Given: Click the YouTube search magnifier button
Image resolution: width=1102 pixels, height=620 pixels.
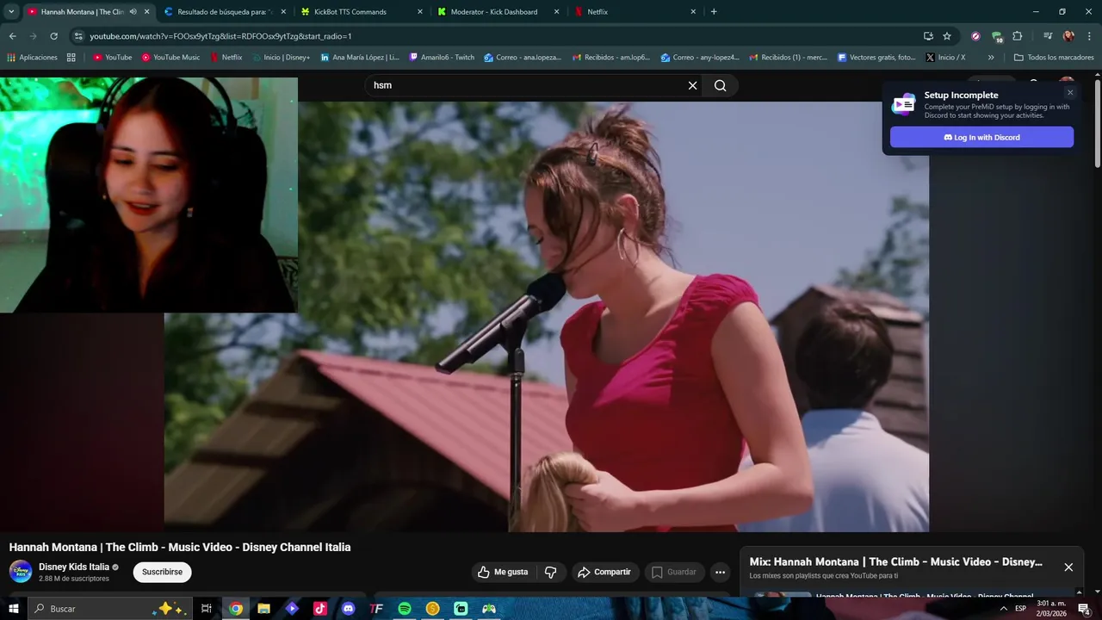Looking at the screenshot, I should (720, 85).
